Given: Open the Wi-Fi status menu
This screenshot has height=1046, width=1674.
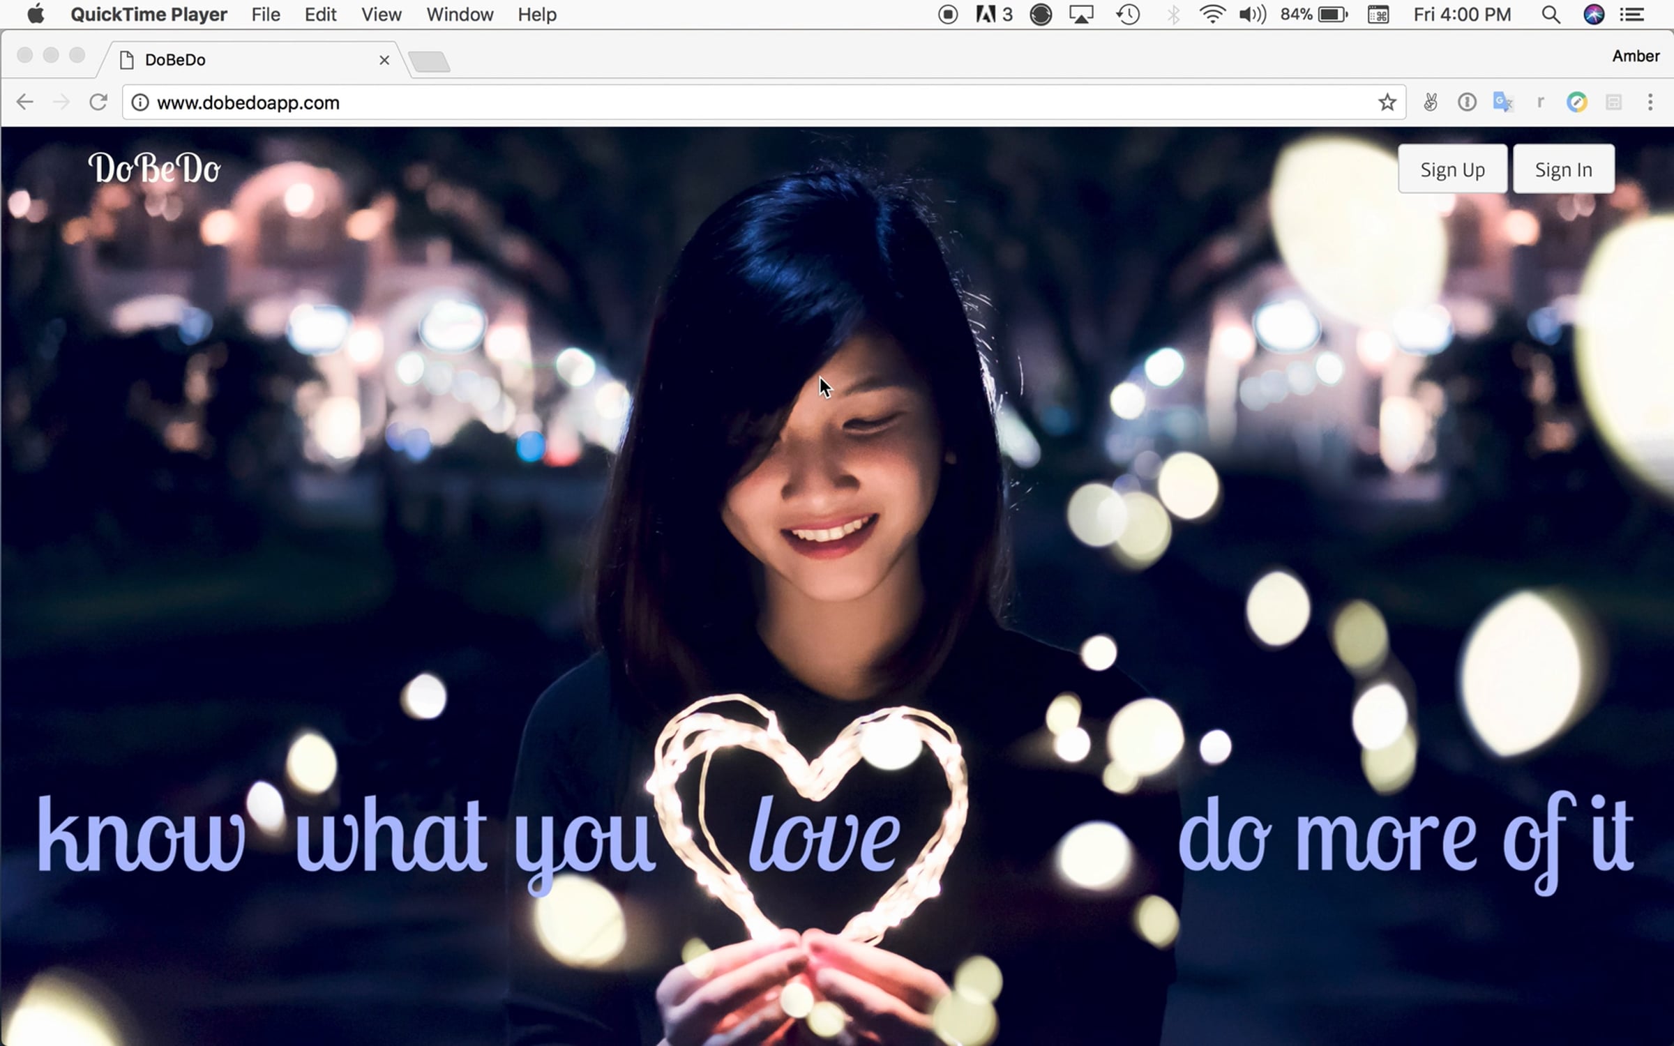Looking at the screenshot, I should tap(1212, 15).
